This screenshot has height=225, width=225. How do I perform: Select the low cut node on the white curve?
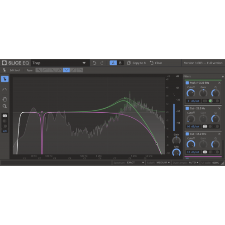click(x=19, y=124)
